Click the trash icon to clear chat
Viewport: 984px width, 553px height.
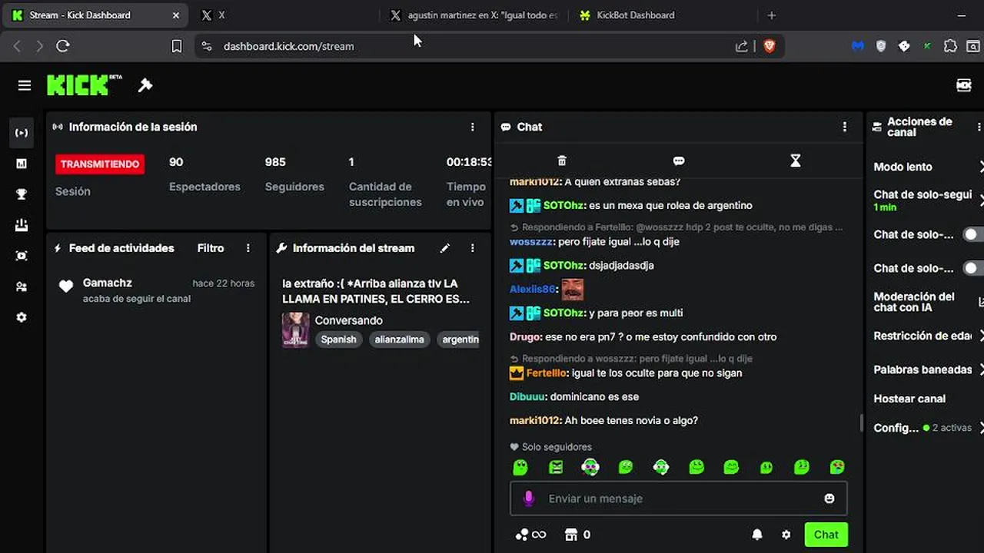(562, 161)
